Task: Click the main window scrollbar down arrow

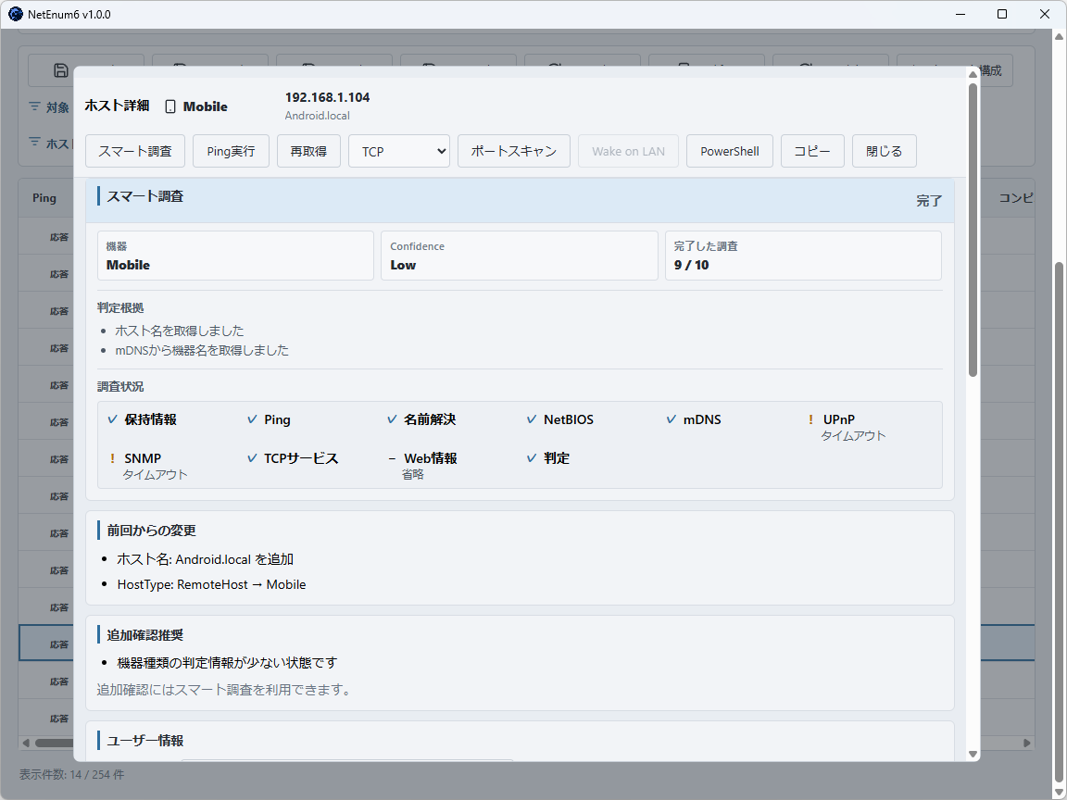Action: pos(1059,794)
